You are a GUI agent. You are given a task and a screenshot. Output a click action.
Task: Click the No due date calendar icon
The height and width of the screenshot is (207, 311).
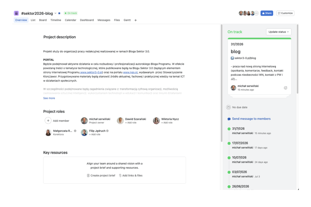click(x=228, y=107)
